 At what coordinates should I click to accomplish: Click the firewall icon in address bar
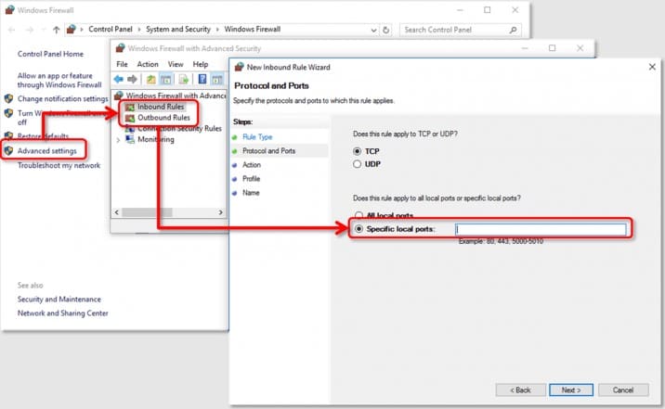click(71, 30)
